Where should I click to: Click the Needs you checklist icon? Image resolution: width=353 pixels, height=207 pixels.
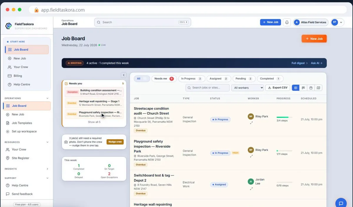(66, 84)
